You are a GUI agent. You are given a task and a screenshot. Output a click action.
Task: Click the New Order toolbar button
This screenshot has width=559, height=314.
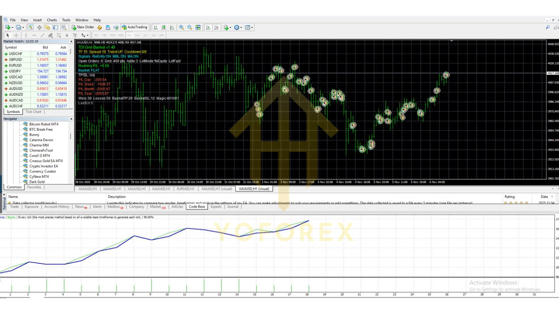(83, 27)
